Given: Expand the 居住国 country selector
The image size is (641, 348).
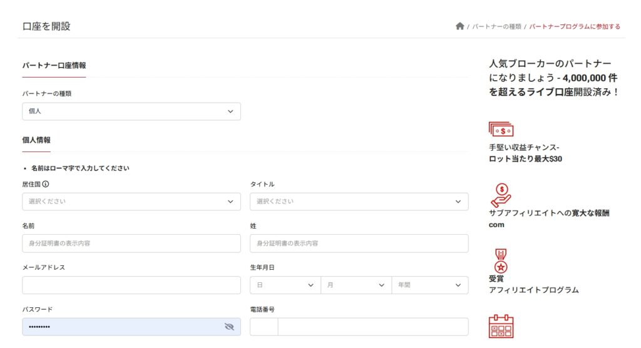Looking at the screenshot, I should [131, 202].
